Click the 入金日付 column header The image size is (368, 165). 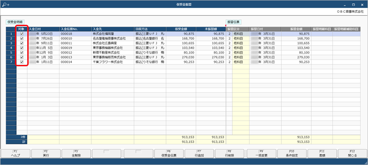click(x=43, y=29)
